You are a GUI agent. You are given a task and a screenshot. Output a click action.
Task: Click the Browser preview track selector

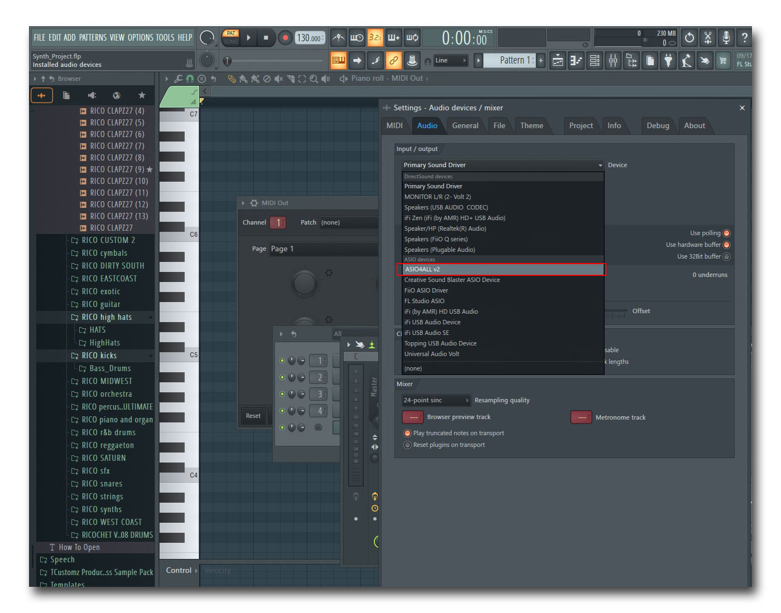413,417
